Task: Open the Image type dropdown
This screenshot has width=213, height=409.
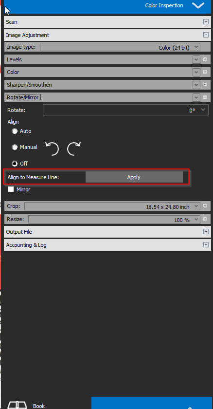Action: 120,47
